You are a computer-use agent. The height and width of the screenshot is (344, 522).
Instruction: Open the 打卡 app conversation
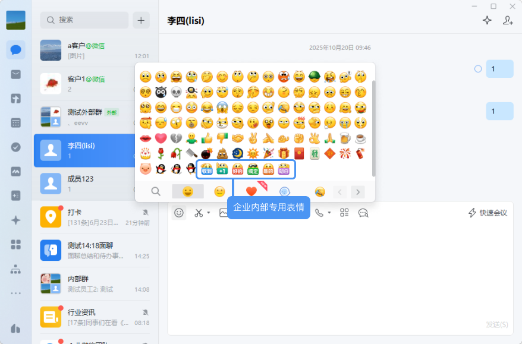(x=95, y=217)
